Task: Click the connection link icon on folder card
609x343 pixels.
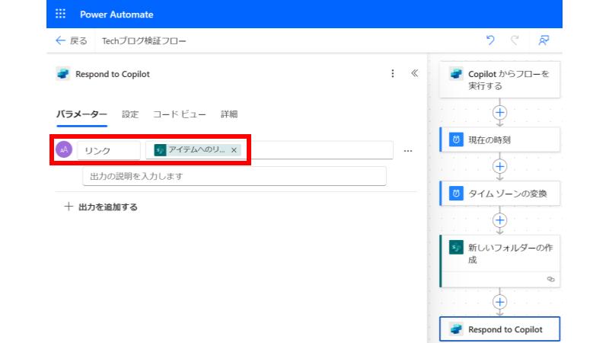Action: [x=550, y=279]
